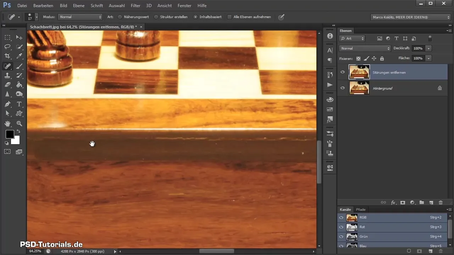This screenshot has height=255, width=454.
Task: Select the History Brush tool
Action: tap(19, 75)
